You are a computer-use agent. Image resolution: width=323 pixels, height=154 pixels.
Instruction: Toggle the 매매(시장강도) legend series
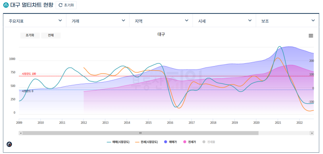[x=118, y=142]
